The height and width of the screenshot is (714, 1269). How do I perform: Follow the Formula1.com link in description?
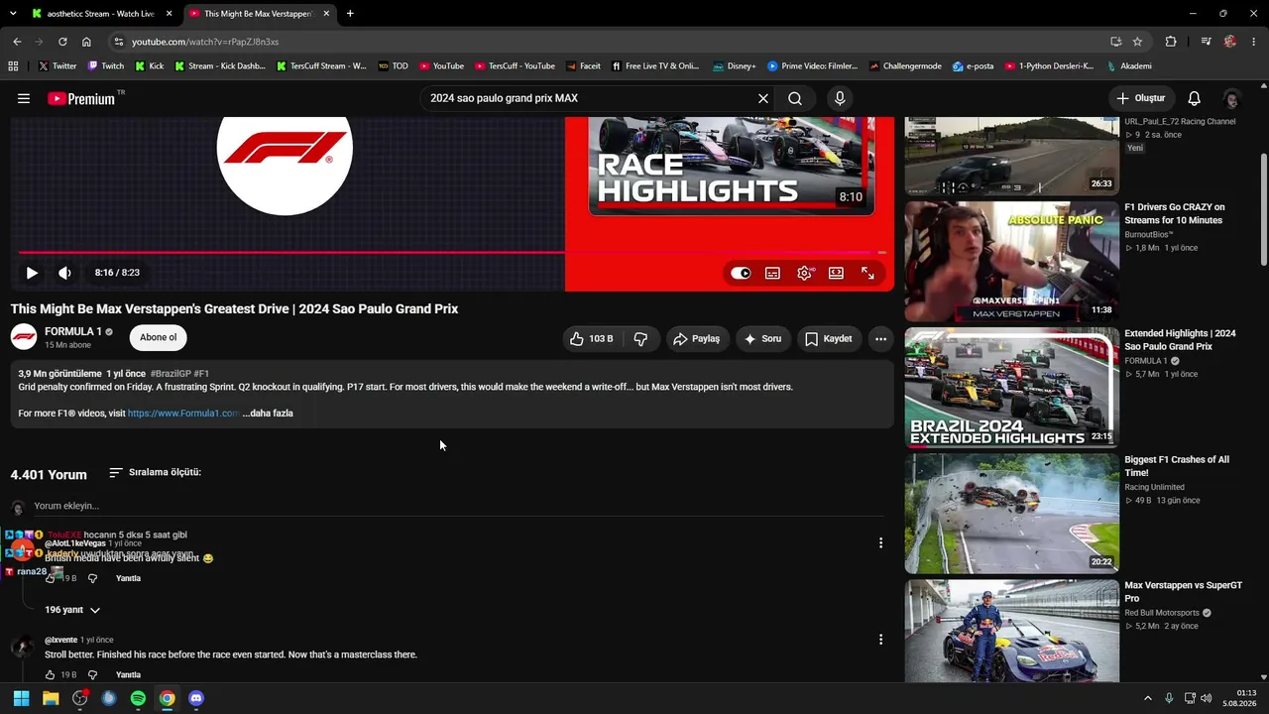183,414
